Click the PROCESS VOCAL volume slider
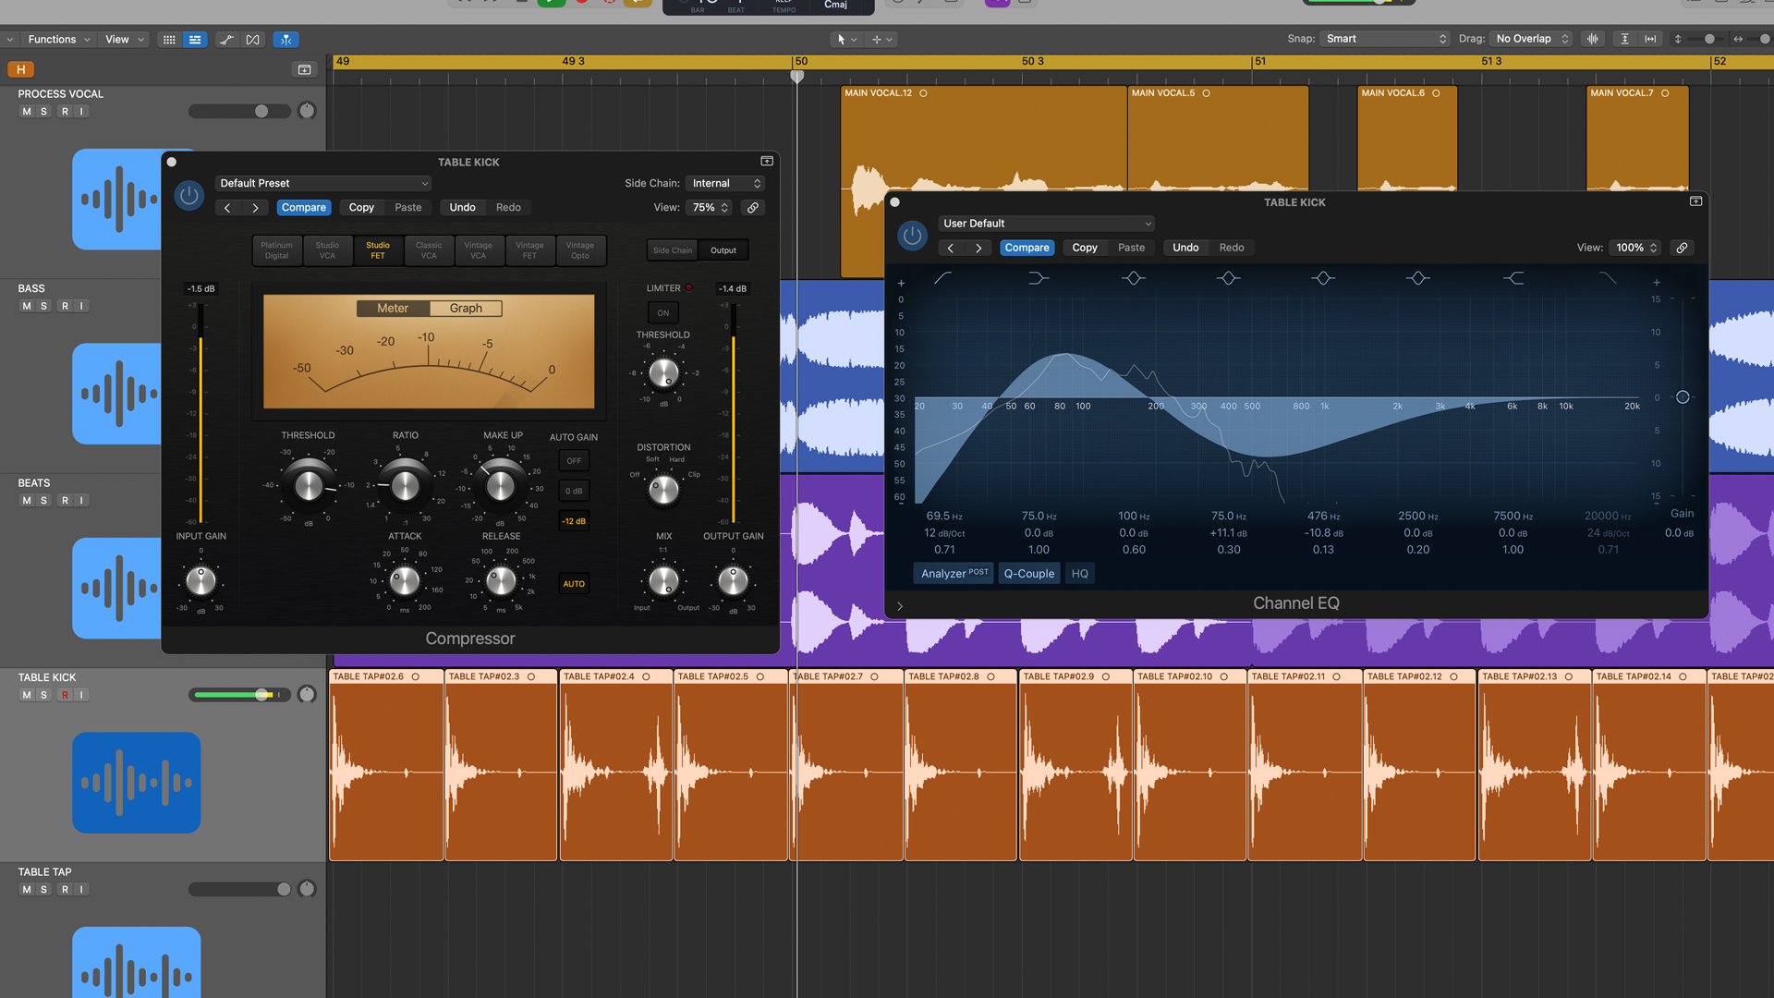This screenshot has height=998, width=1774. [238, 112]
